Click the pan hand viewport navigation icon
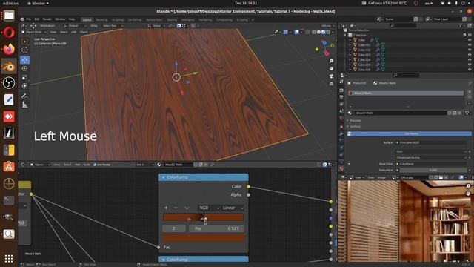Image resolution: width=474 pixels, height=267 pixels. point(331,68)
